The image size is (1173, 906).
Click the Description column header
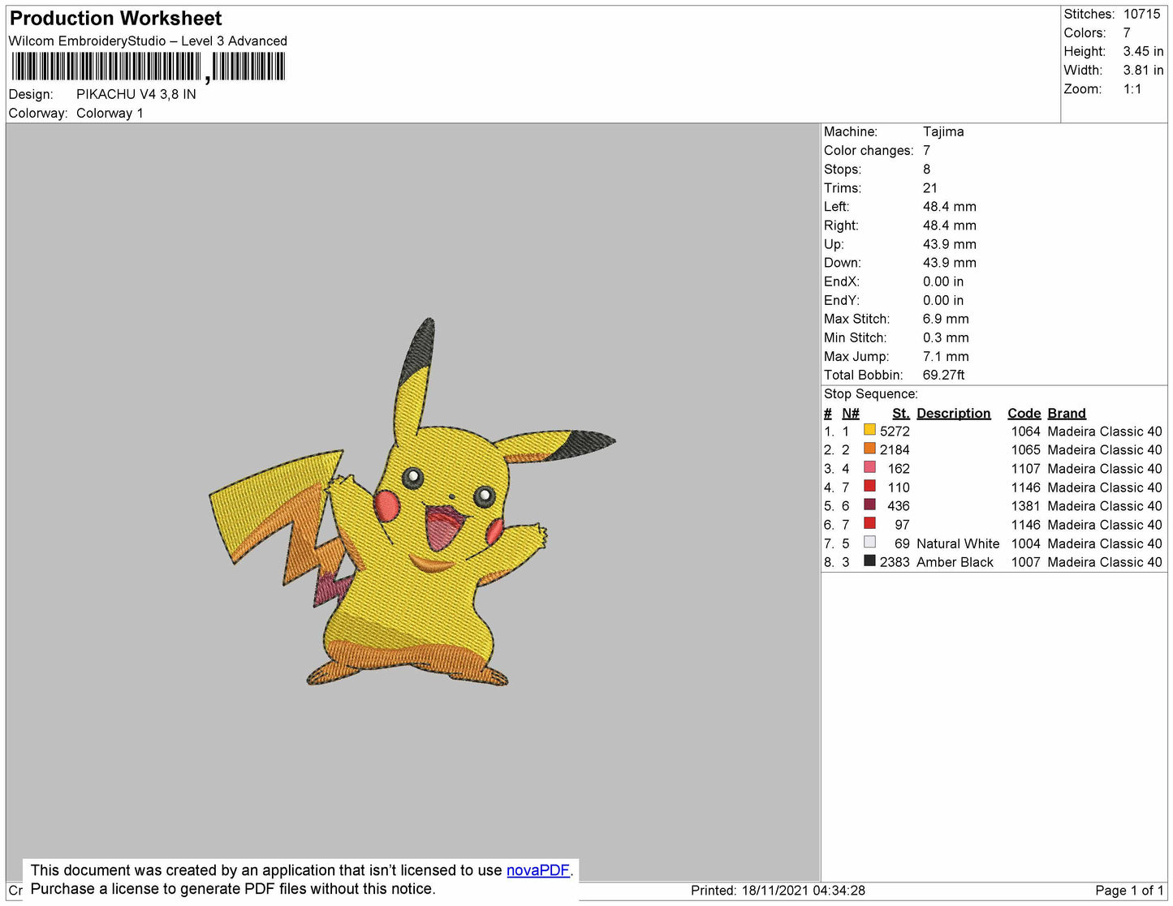coord(953,413)
